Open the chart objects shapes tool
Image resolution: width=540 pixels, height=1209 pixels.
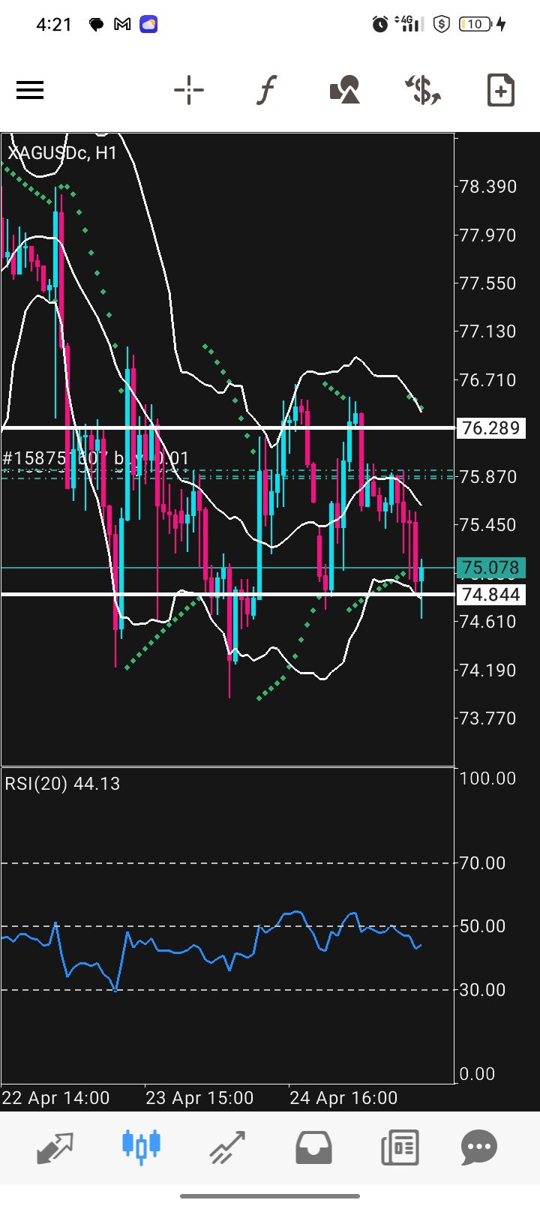click(345, 91)
